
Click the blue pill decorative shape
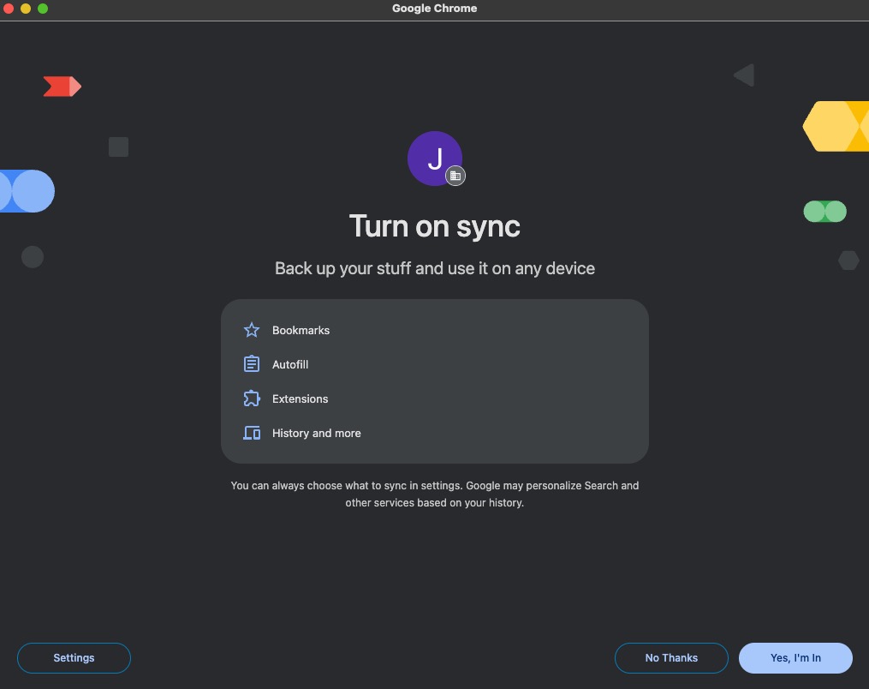[27, 191]
